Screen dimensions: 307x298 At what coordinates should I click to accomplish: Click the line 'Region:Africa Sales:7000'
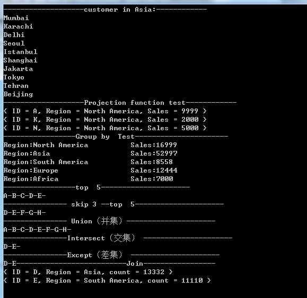[88, 179]
